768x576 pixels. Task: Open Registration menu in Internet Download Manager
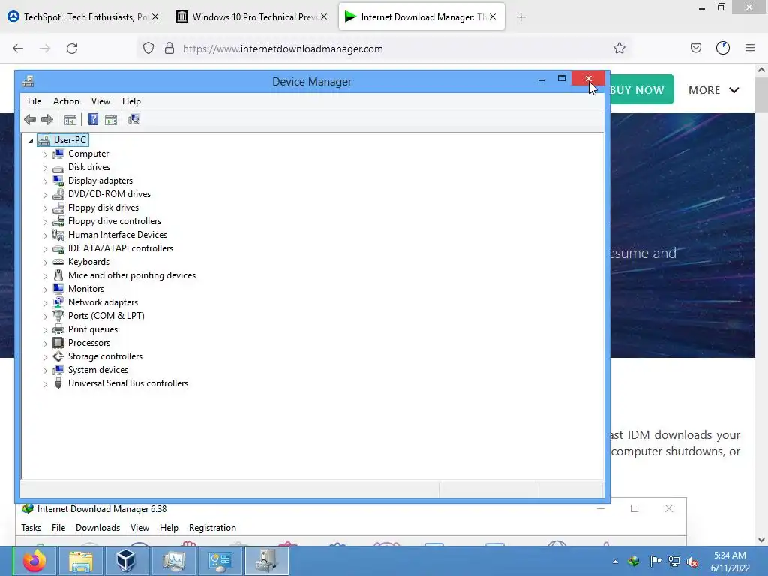[x=212, y=527]
